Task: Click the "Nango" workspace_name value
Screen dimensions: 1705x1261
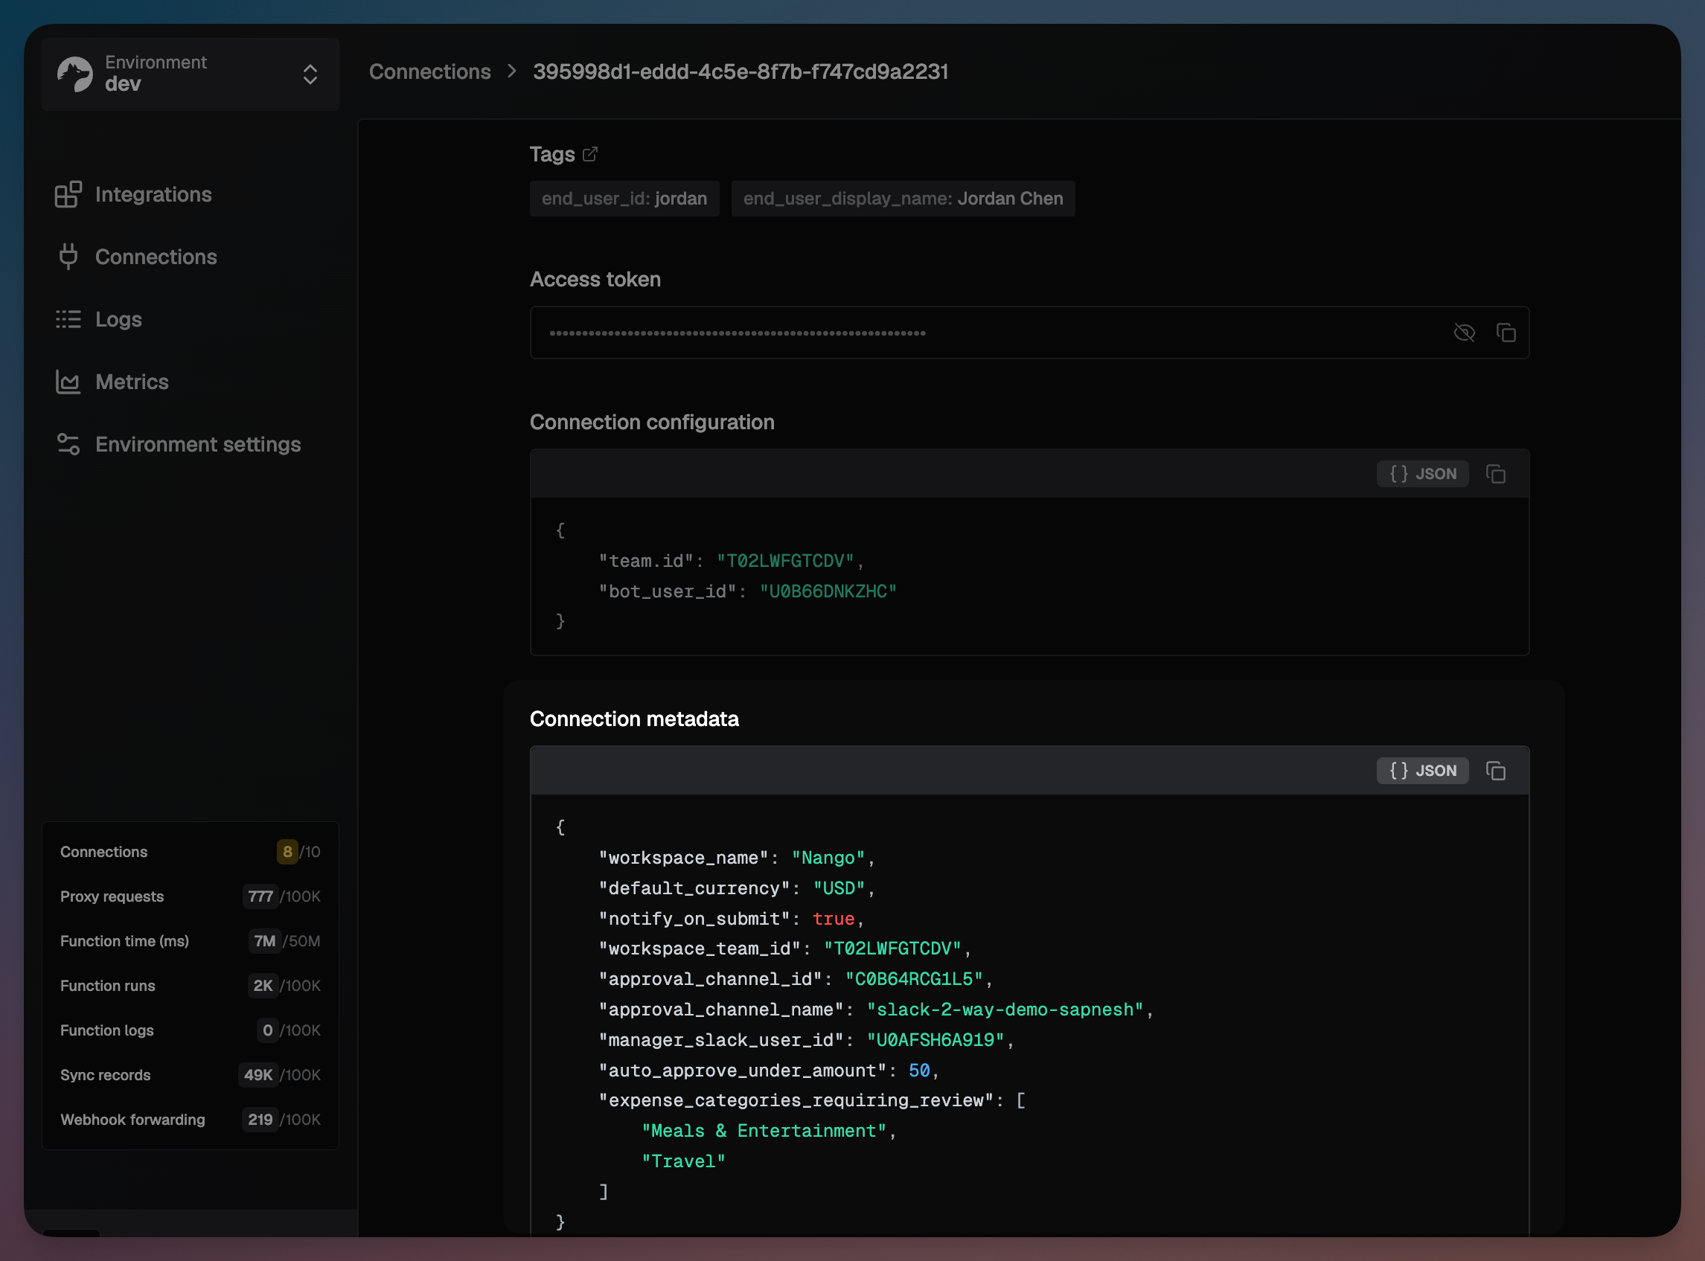Action: [x=828, y=858]
